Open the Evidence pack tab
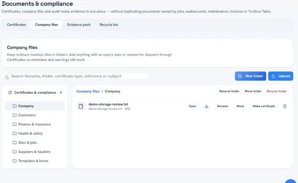 point(79,25)
